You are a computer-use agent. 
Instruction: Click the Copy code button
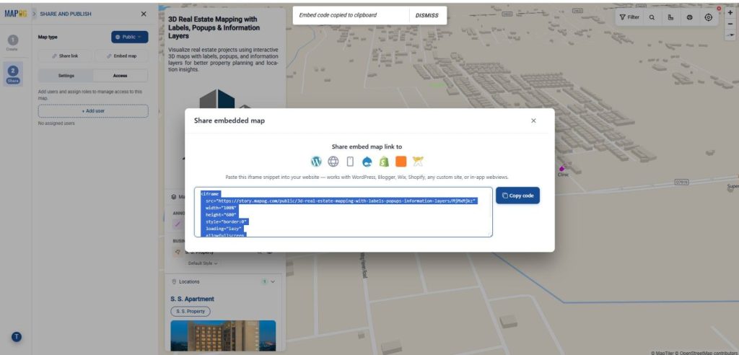[517, 196]
